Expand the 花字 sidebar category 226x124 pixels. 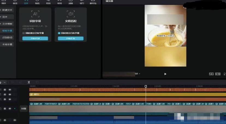pyautogui.click(x=7, y=17)
